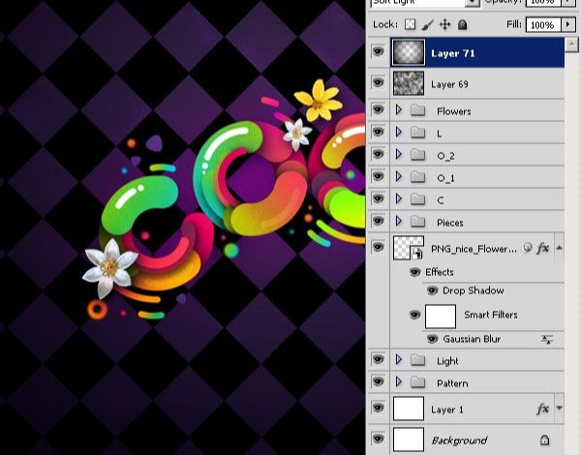Toggle Smart Filters visibility eye

[x=414, y=315]
